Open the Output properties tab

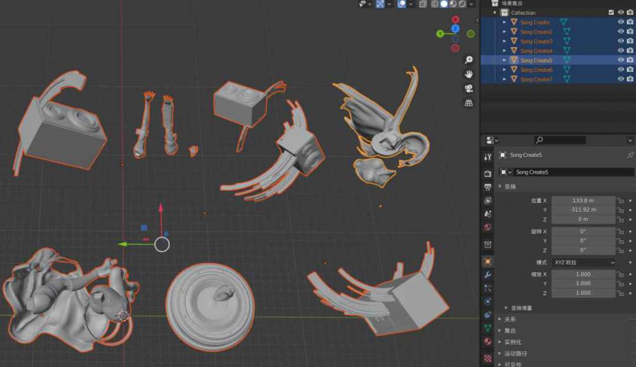pos(488,187)
